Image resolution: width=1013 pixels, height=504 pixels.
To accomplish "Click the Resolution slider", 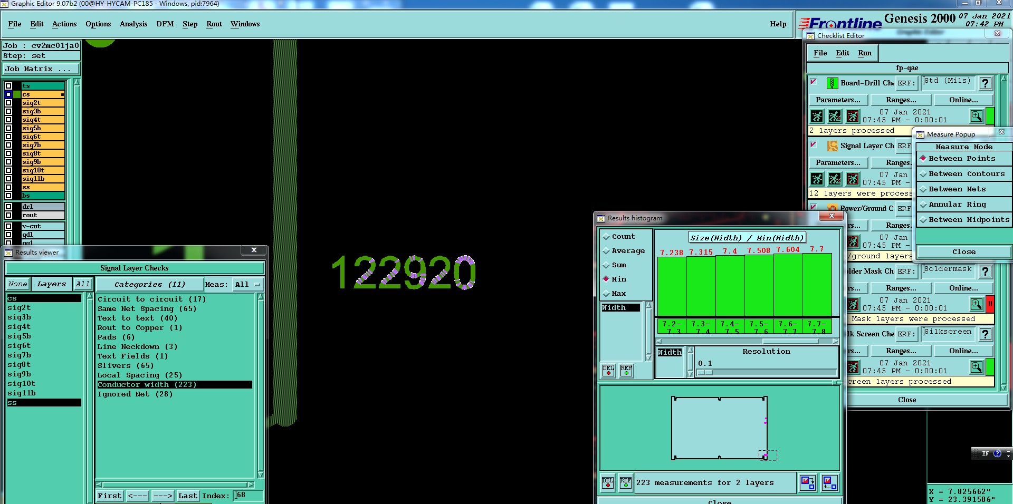I will [767, 372].
